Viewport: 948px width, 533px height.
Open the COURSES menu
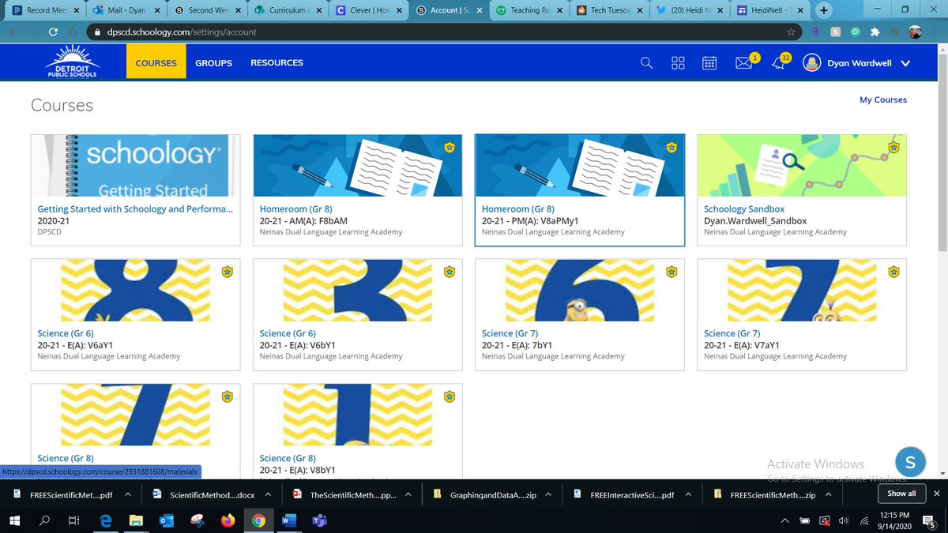pos(156,62)
